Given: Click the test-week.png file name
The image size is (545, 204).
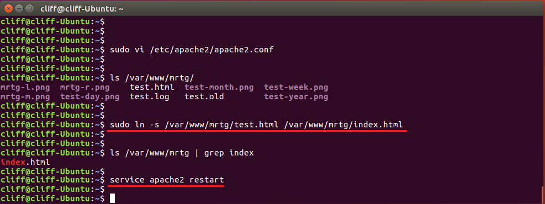Looking at the screenshot, I should pos(296,88).
